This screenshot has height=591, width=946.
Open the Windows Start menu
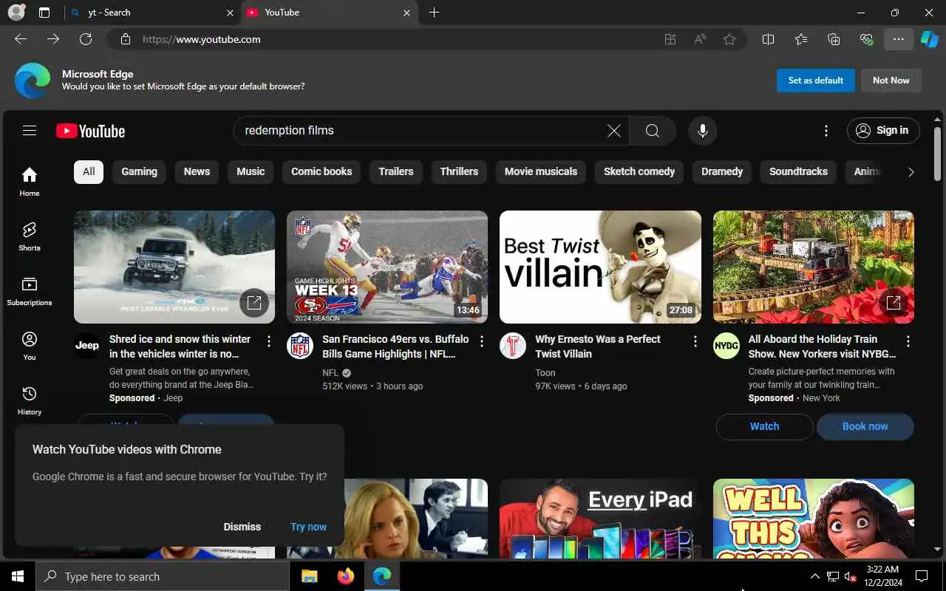tap(18, 576)
